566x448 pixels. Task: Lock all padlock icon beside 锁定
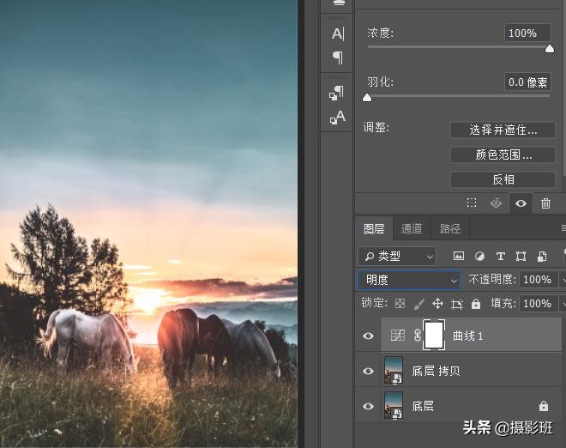click(x=476, y=304)
